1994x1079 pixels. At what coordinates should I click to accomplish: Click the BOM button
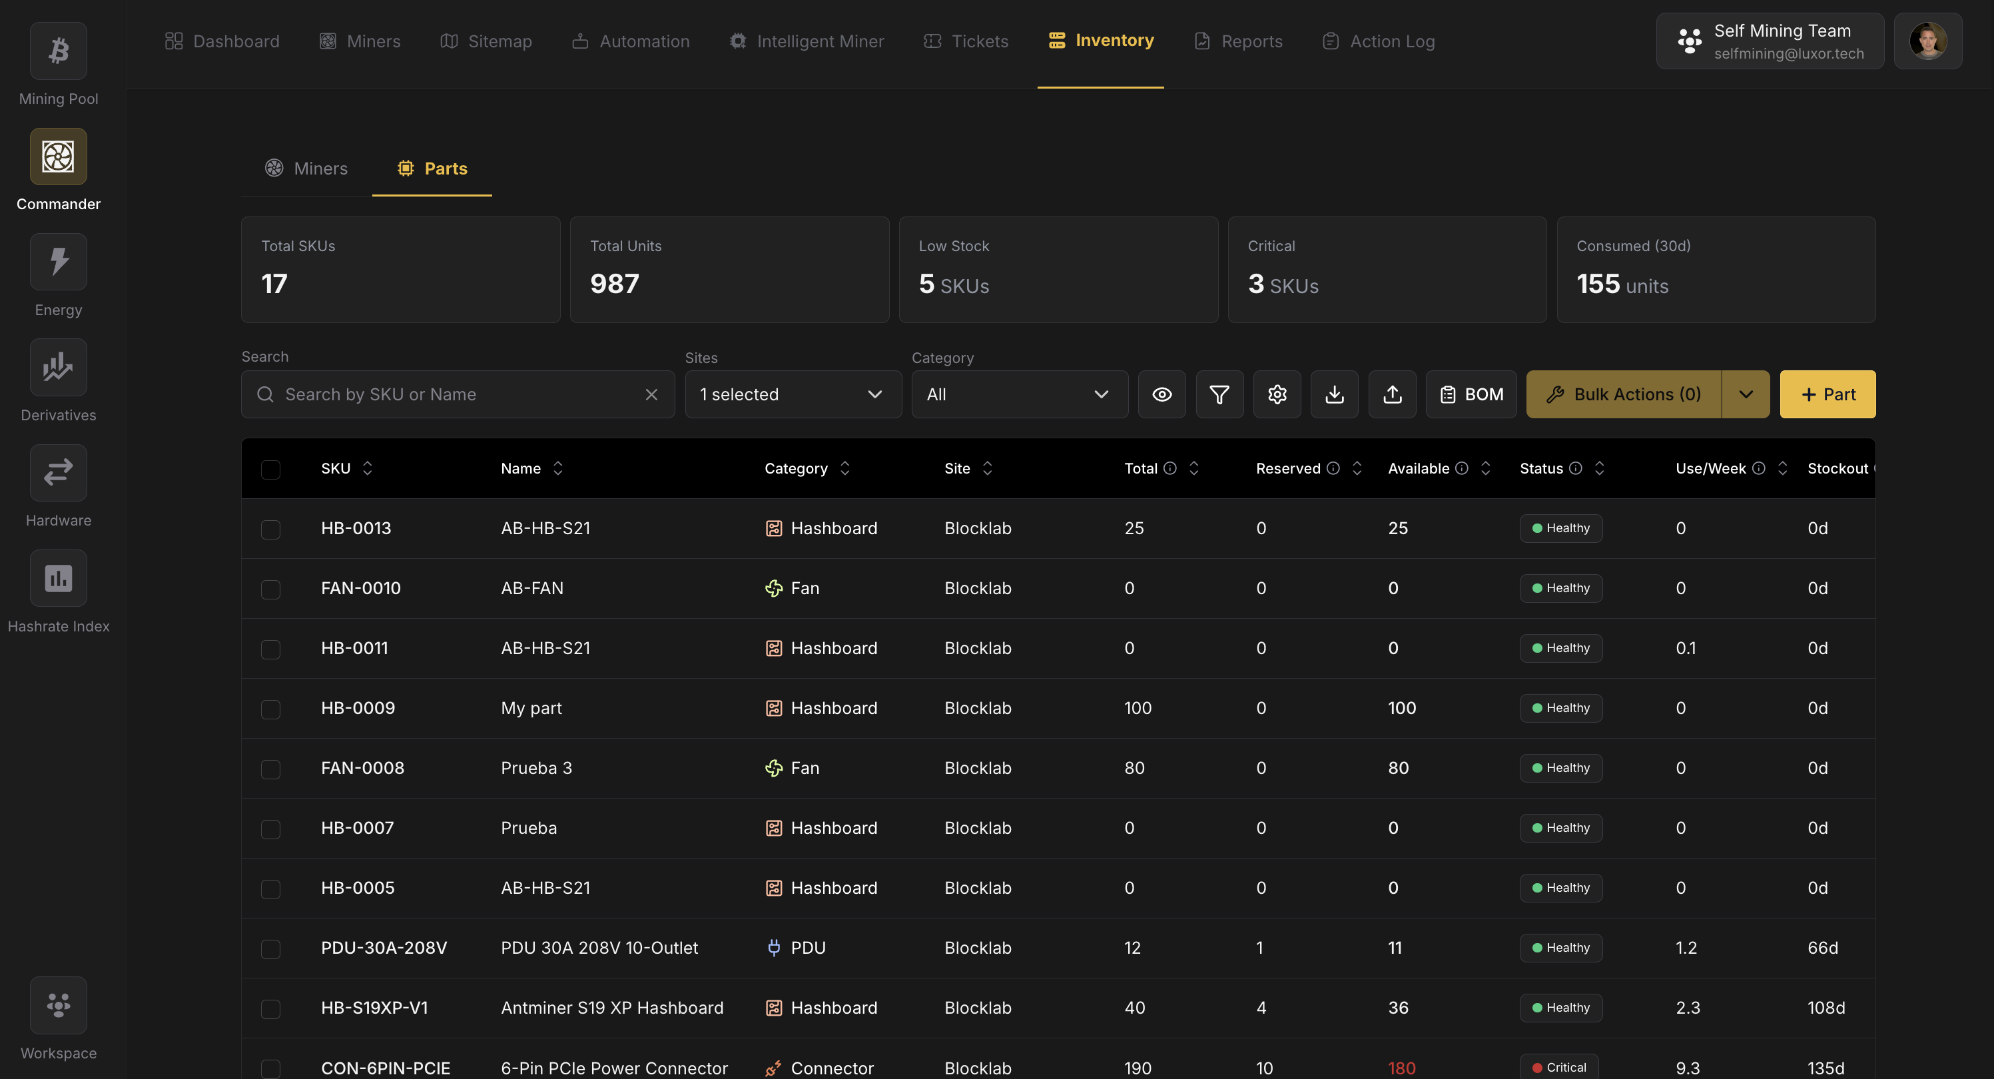(x=1471, y=394)
